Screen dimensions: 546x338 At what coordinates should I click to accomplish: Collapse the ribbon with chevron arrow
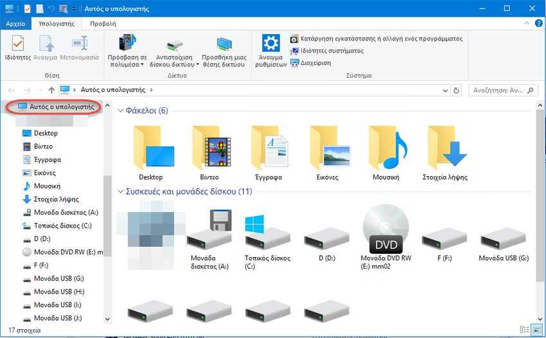coord(527,23)
